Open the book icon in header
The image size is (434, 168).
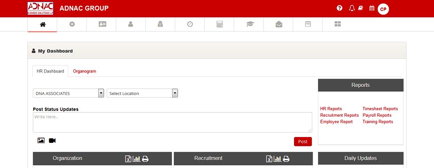coord(360,8)
